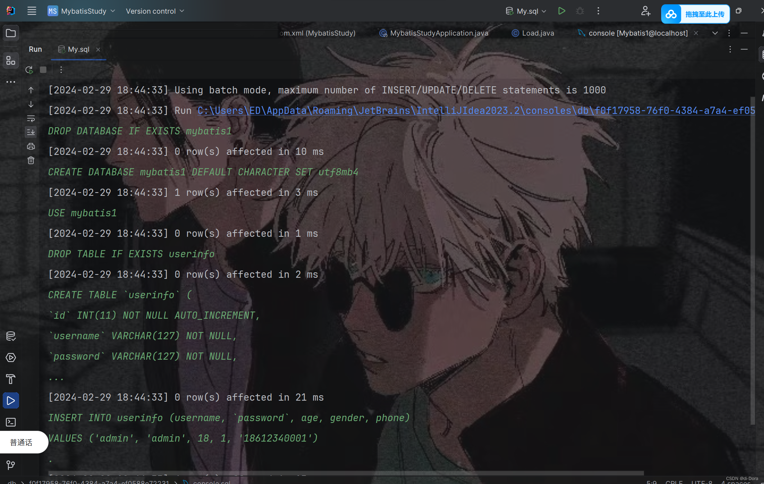Toggle the Run tool window button
The width and height of the screenshot is (764, 484).
pos(11,401)
